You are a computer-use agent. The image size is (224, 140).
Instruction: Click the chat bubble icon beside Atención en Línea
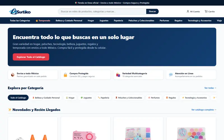click(171, 75)
